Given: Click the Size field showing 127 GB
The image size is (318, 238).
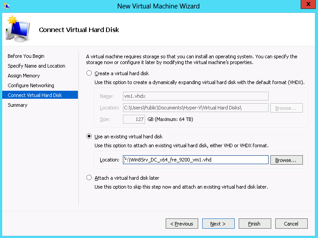Looking at the screenshot, I should coord(134,119).
